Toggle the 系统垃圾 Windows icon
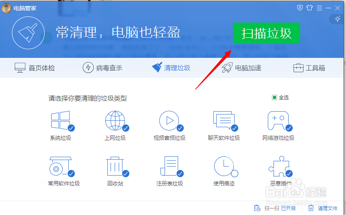 click(63, 121)
